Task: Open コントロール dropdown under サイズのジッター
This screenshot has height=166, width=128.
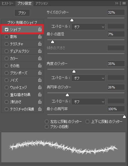Action: [x=88, y=27]
